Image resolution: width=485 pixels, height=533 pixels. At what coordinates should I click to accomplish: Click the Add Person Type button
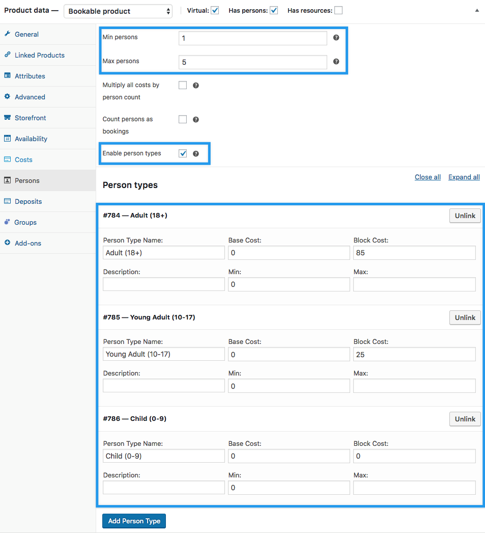point(134,521)
